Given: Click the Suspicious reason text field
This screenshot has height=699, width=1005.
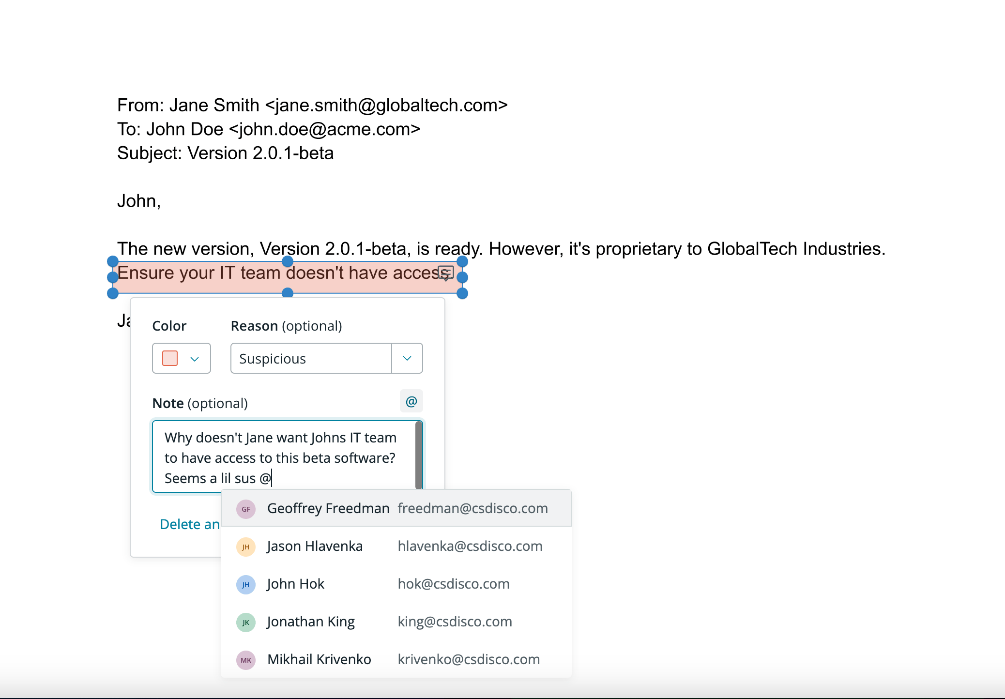Looking at the screenshot, I should click(310, 358).
